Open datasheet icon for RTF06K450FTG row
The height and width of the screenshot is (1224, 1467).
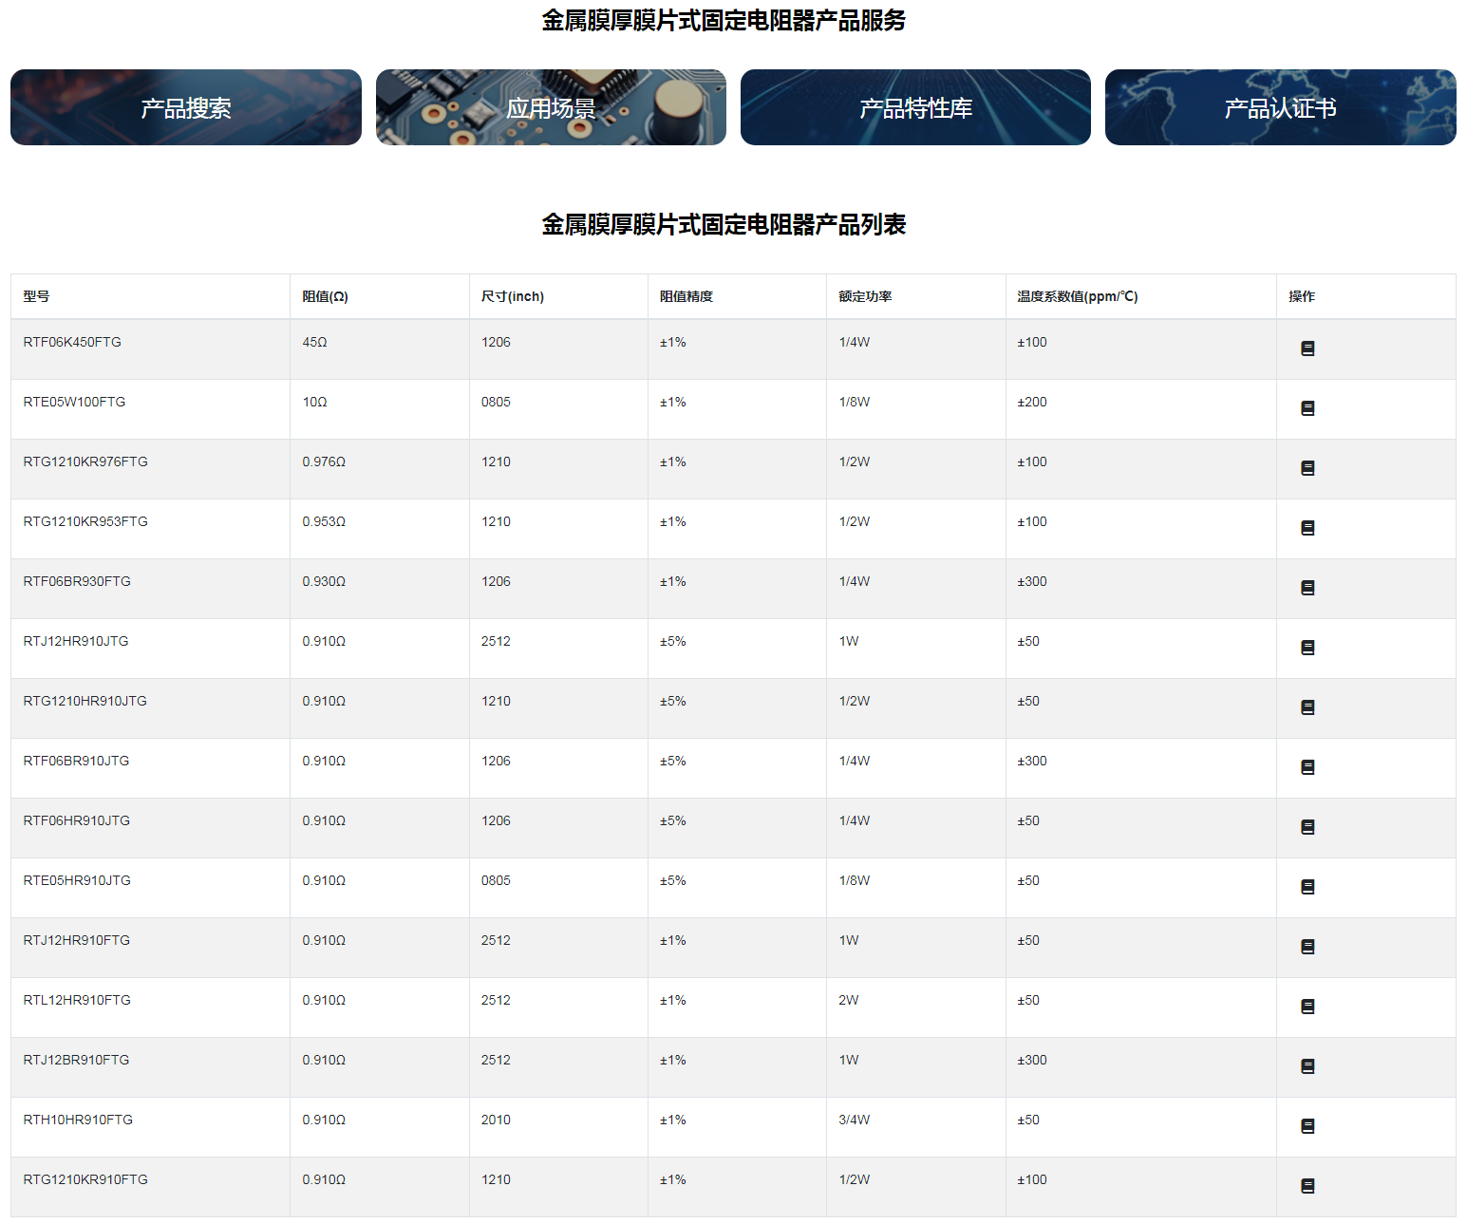(x=1307, y=348)
